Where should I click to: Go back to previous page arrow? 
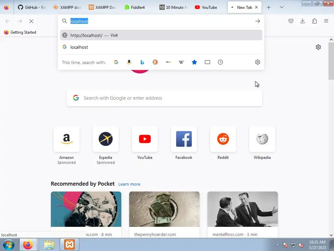pyautogui.click(x=8, y=21)
